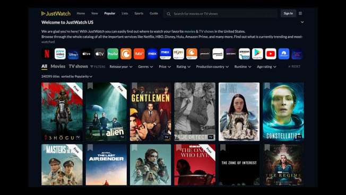
Task: Click the search magnifier icon
Action: click(169, 14)
